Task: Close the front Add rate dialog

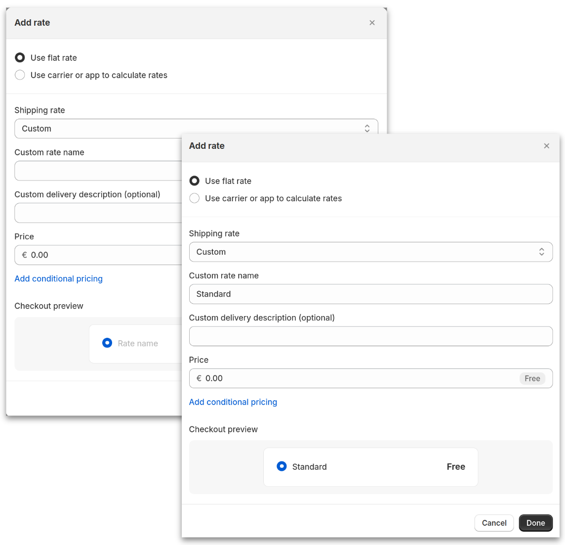Action: 546,146
